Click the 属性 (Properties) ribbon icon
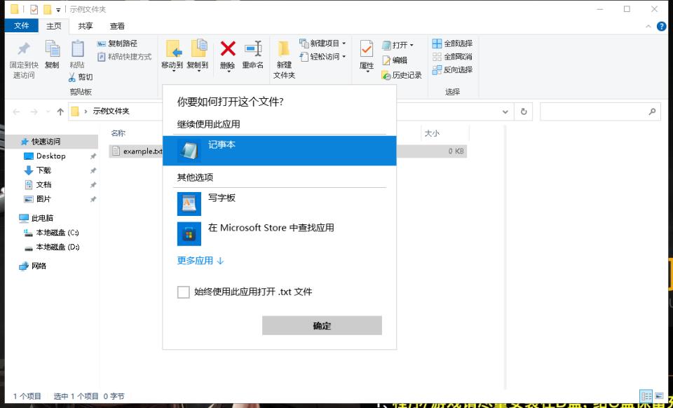Screen dimensions: 673x408 tap(367, 56)
